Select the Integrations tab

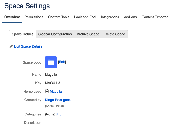pos(110,17)
